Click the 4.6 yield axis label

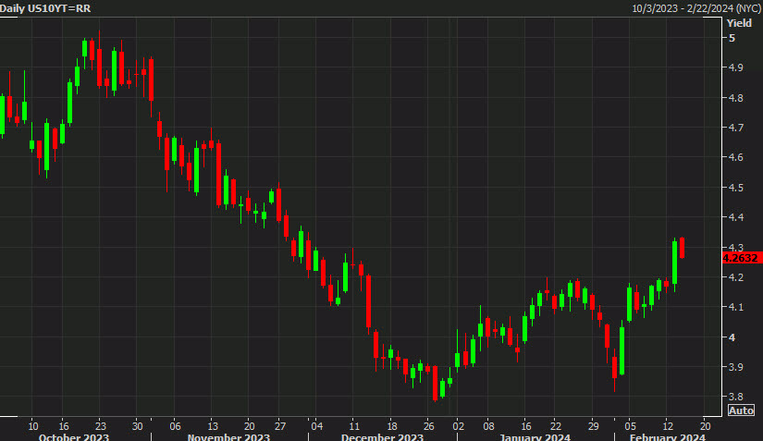point(735,157)
